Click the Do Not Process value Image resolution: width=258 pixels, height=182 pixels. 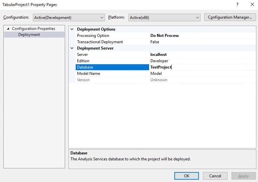(164, 36)
